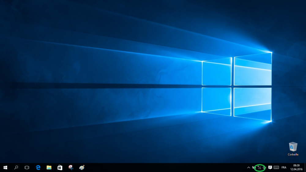Click the Show desktop strip
This screenshot has width=306, height=172.
click(x=305, y=167)
